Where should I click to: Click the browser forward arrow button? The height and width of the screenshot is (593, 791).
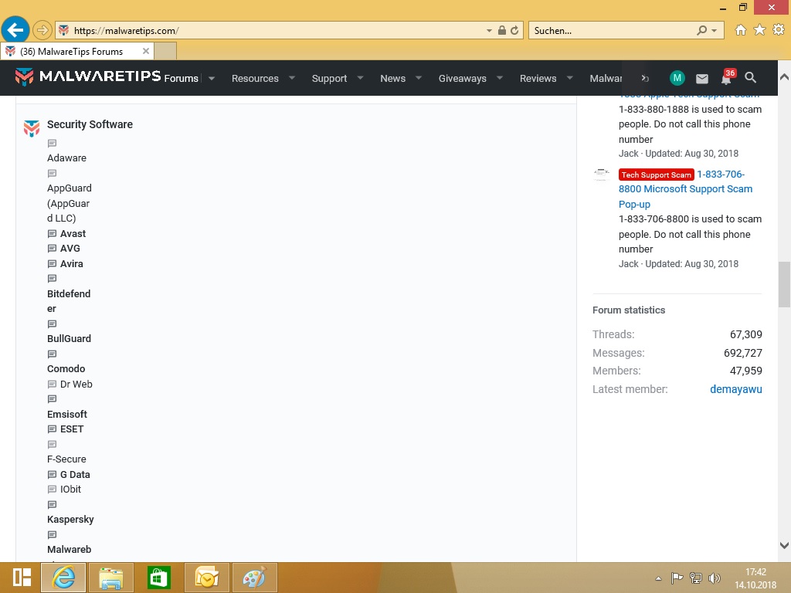pyautogui.click(x=42, y=30)
